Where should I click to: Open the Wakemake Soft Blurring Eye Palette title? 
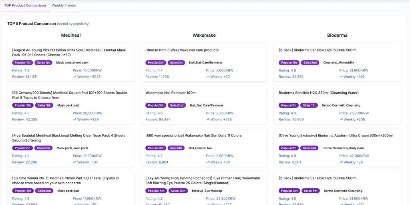click(x=203, y=181)
